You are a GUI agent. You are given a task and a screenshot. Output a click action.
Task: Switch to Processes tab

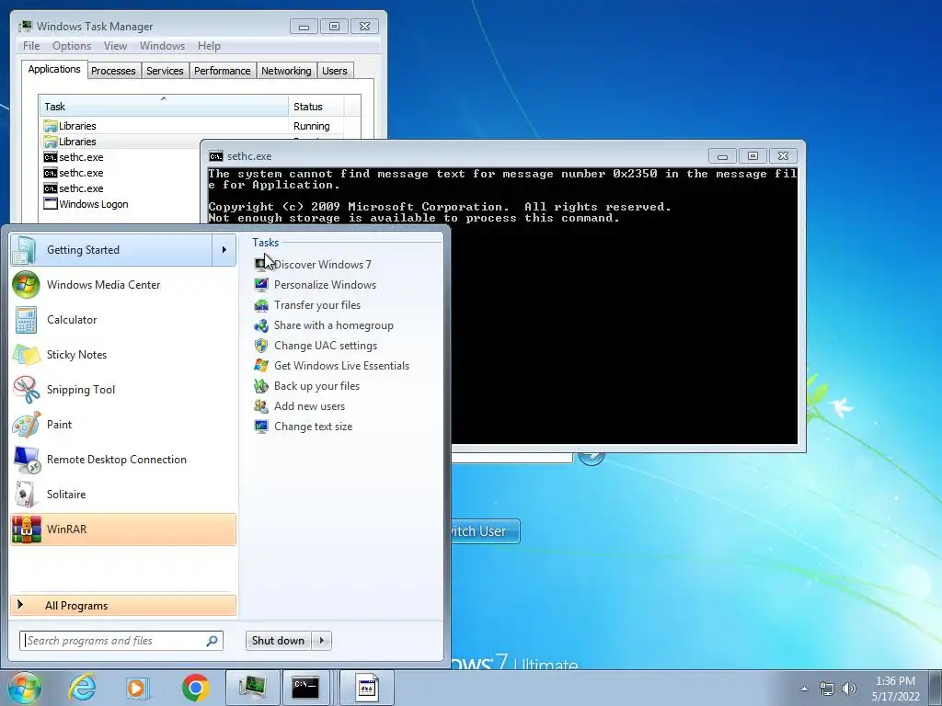pos(113,71)
